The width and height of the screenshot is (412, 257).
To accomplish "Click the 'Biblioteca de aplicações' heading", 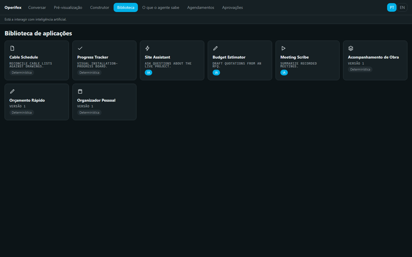I will point(38,33).
